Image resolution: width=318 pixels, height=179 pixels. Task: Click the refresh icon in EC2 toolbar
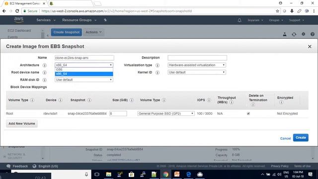(x=294, y=34)
